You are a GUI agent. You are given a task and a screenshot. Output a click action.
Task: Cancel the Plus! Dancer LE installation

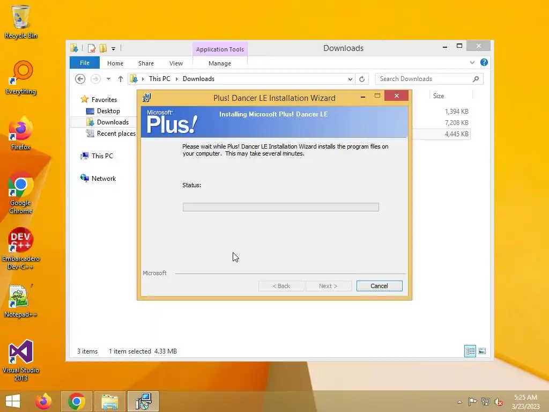379,286
